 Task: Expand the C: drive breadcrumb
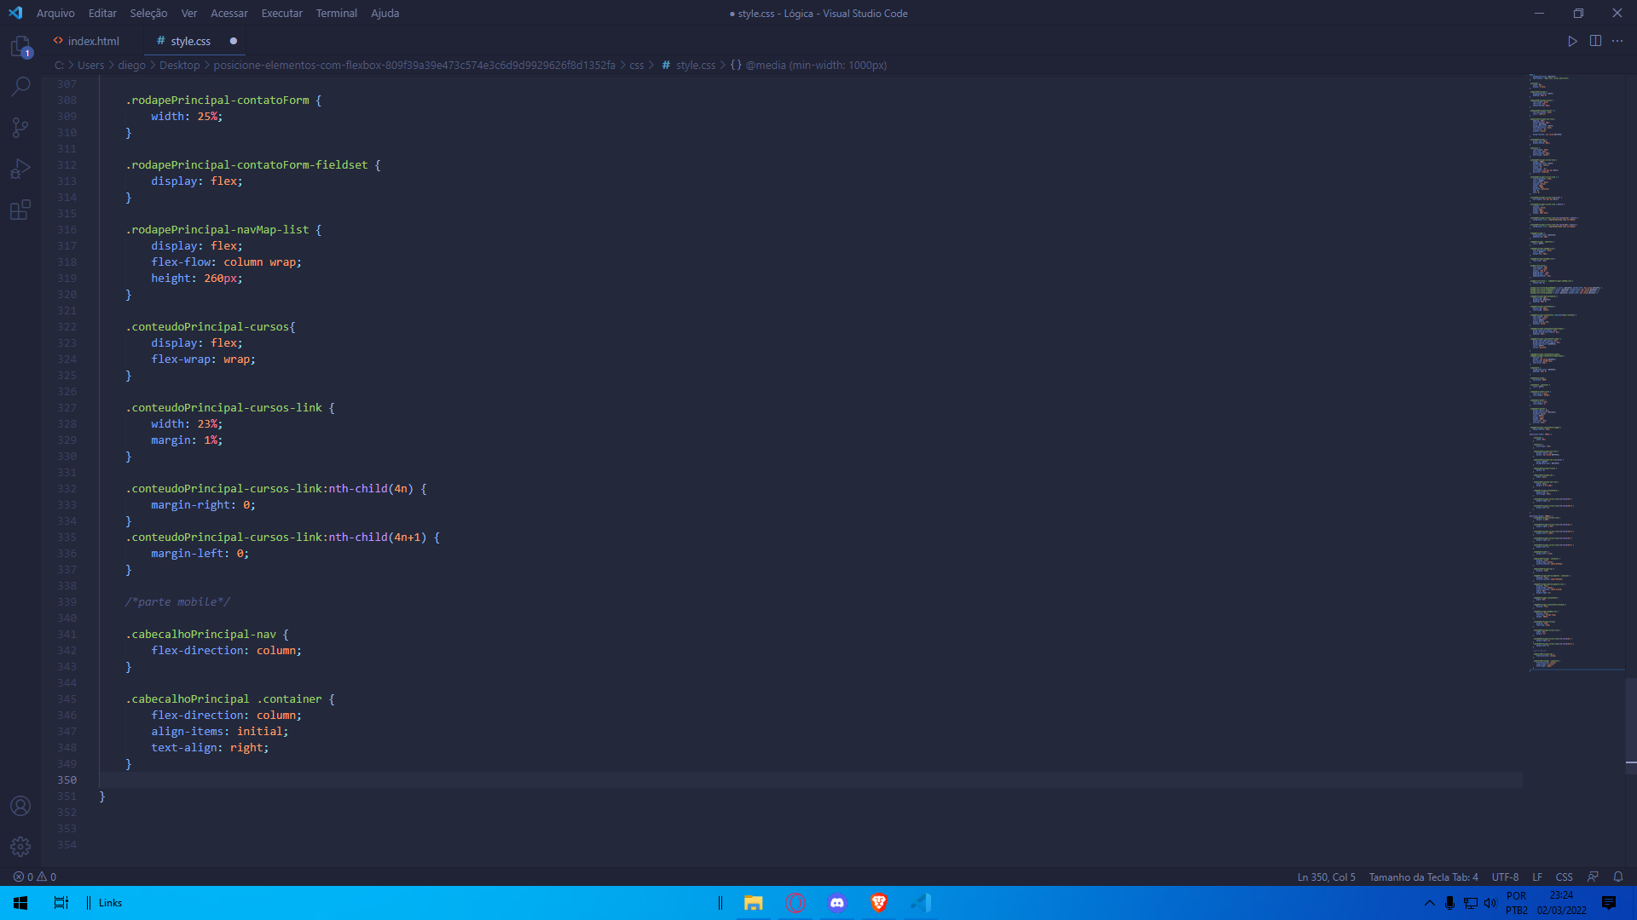59,65
